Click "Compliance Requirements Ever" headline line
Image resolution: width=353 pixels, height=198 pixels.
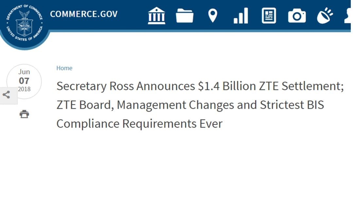pos(139,124)
